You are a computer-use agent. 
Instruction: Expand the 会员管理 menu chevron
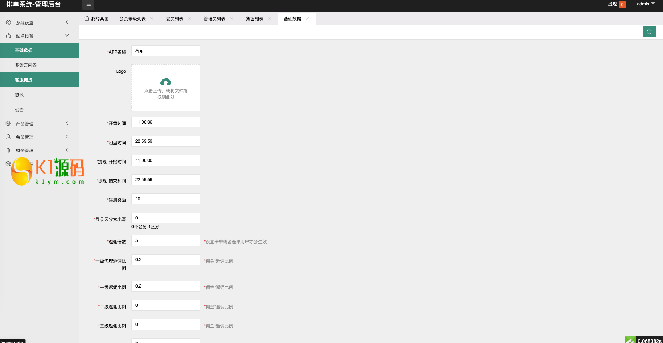(x=67, y=137)
